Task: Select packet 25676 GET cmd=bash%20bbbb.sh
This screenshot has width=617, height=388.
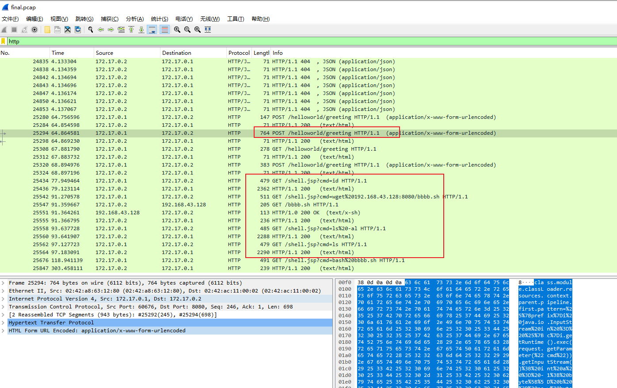Action: (x=308, y=260)
